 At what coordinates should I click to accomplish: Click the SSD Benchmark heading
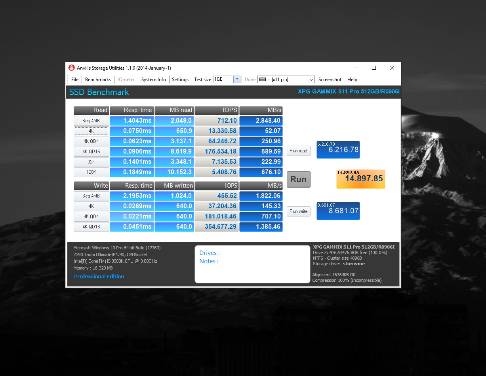point(99,92)
